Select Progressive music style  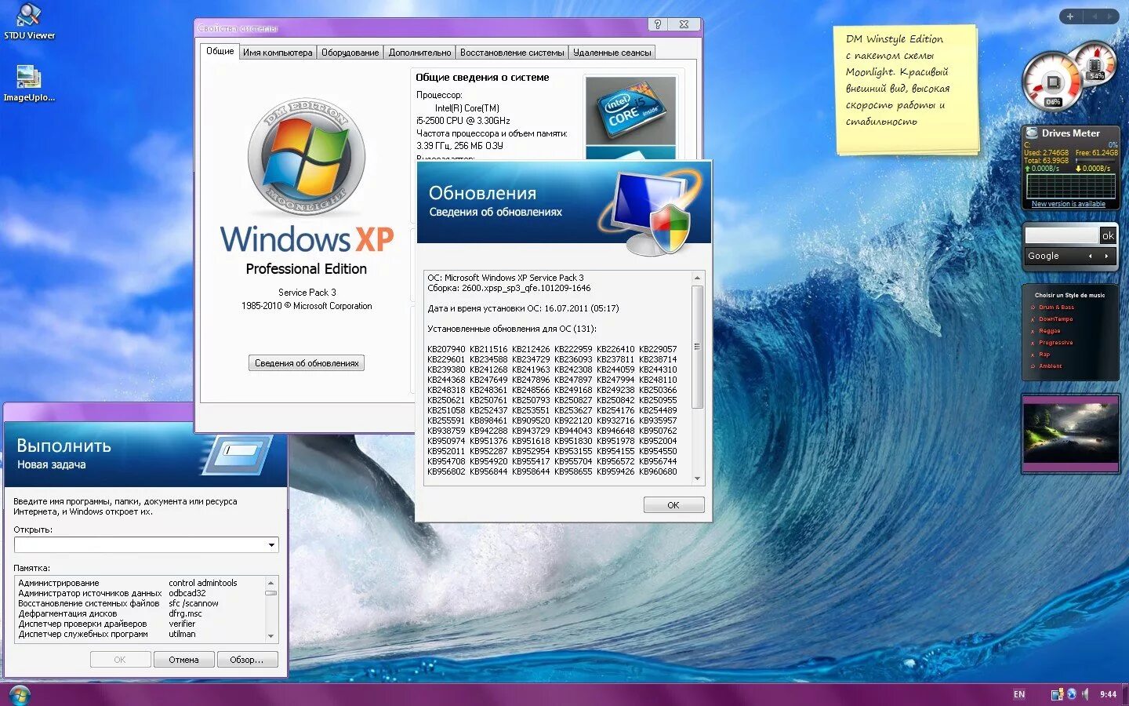(1055, 343)
